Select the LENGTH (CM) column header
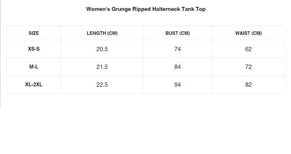 [x=102, y=33]
